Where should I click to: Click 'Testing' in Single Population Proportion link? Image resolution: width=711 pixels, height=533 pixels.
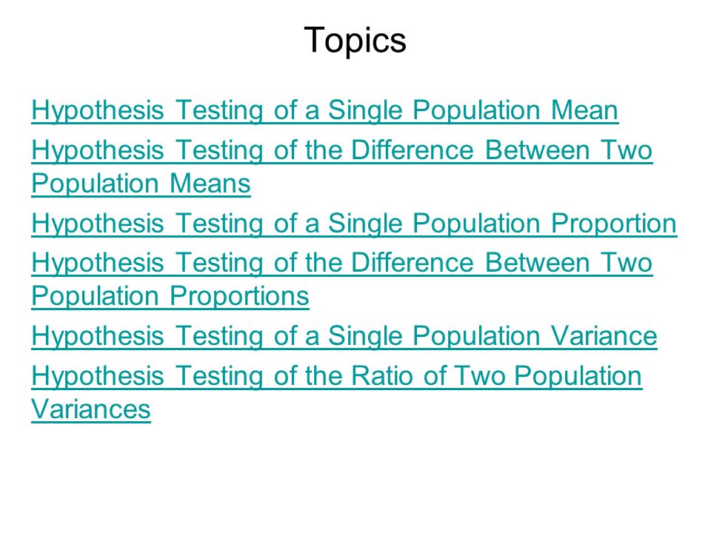point(219,224)
